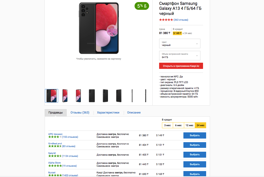Image resolution: width=264 pixels, height=177 pixels.
Task: Select the 12 мес credit term
Action: (x=189, y=125)
